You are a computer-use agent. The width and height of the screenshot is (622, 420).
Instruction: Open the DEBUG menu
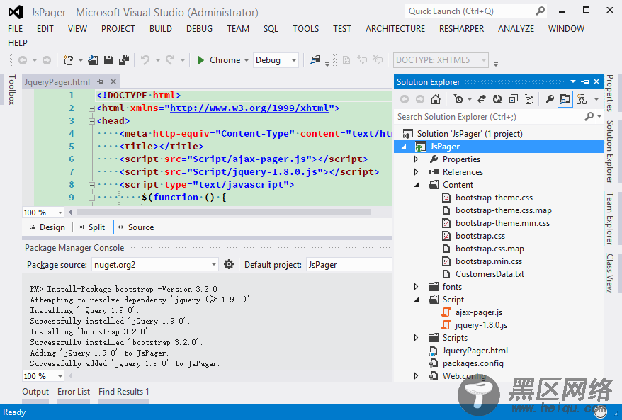tap(199, 29)
